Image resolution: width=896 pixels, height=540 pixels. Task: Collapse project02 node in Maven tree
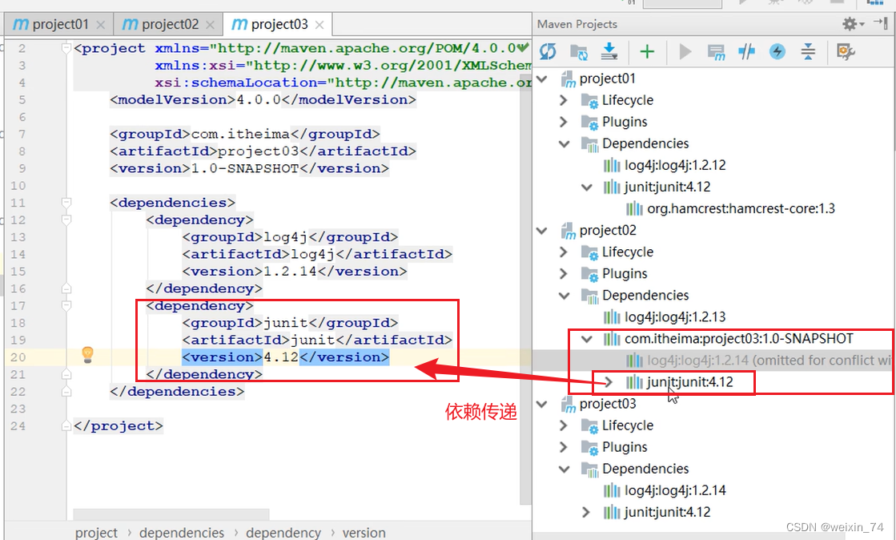[x=542, y=231]
